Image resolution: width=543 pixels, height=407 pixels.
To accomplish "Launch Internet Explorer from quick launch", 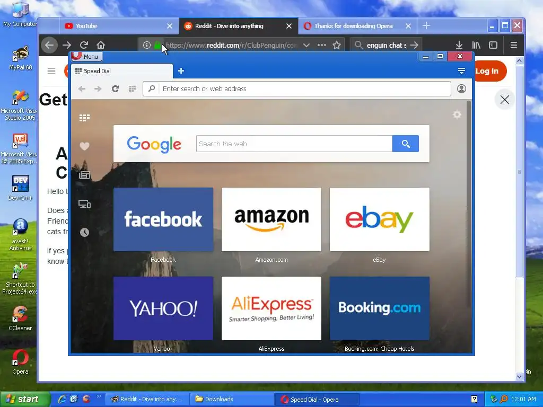I will coord(62,399).
